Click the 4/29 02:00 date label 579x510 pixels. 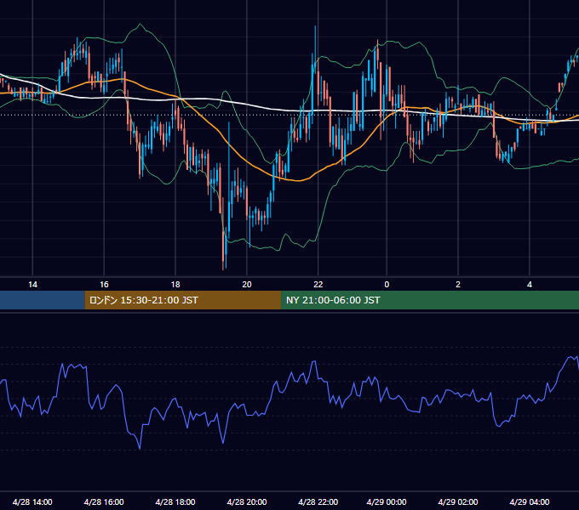pyautogui.click(x=458, y=501)
